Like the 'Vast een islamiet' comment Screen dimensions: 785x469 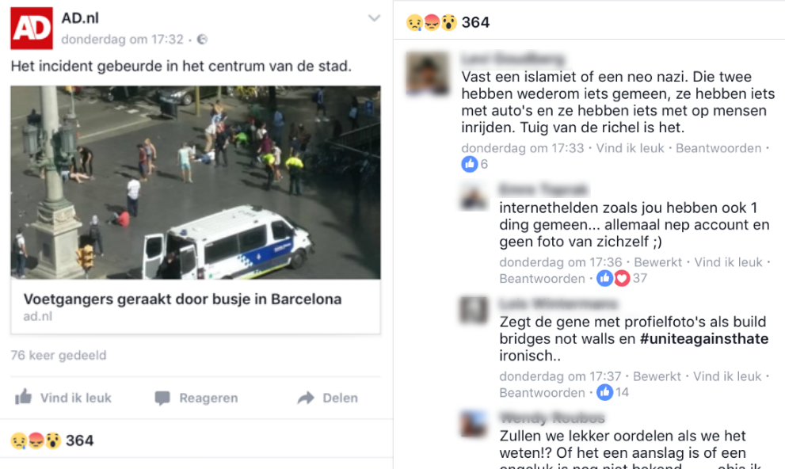coord(630,148)
